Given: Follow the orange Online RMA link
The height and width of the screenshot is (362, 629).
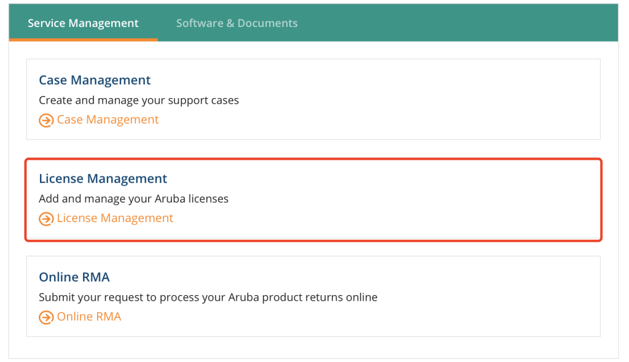Looking at the screenshot, I should [x=88, y=317].
